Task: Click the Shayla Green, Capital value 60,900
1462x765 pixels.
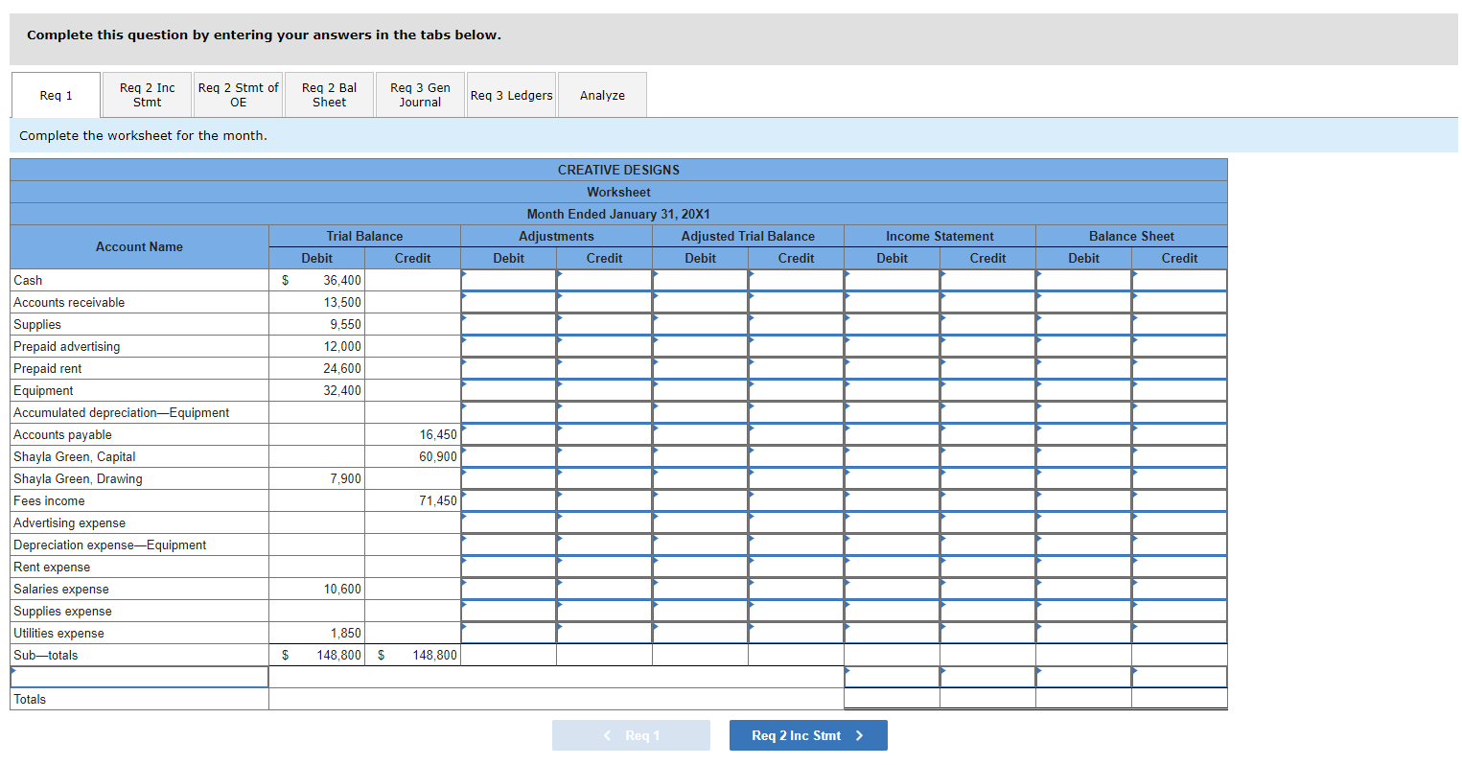Action: tap(438, 456)
